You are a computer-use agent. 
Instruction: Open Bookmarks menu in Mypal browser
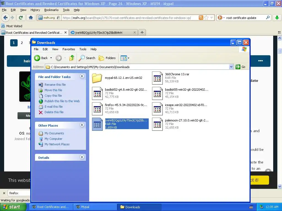pos(51,10)
